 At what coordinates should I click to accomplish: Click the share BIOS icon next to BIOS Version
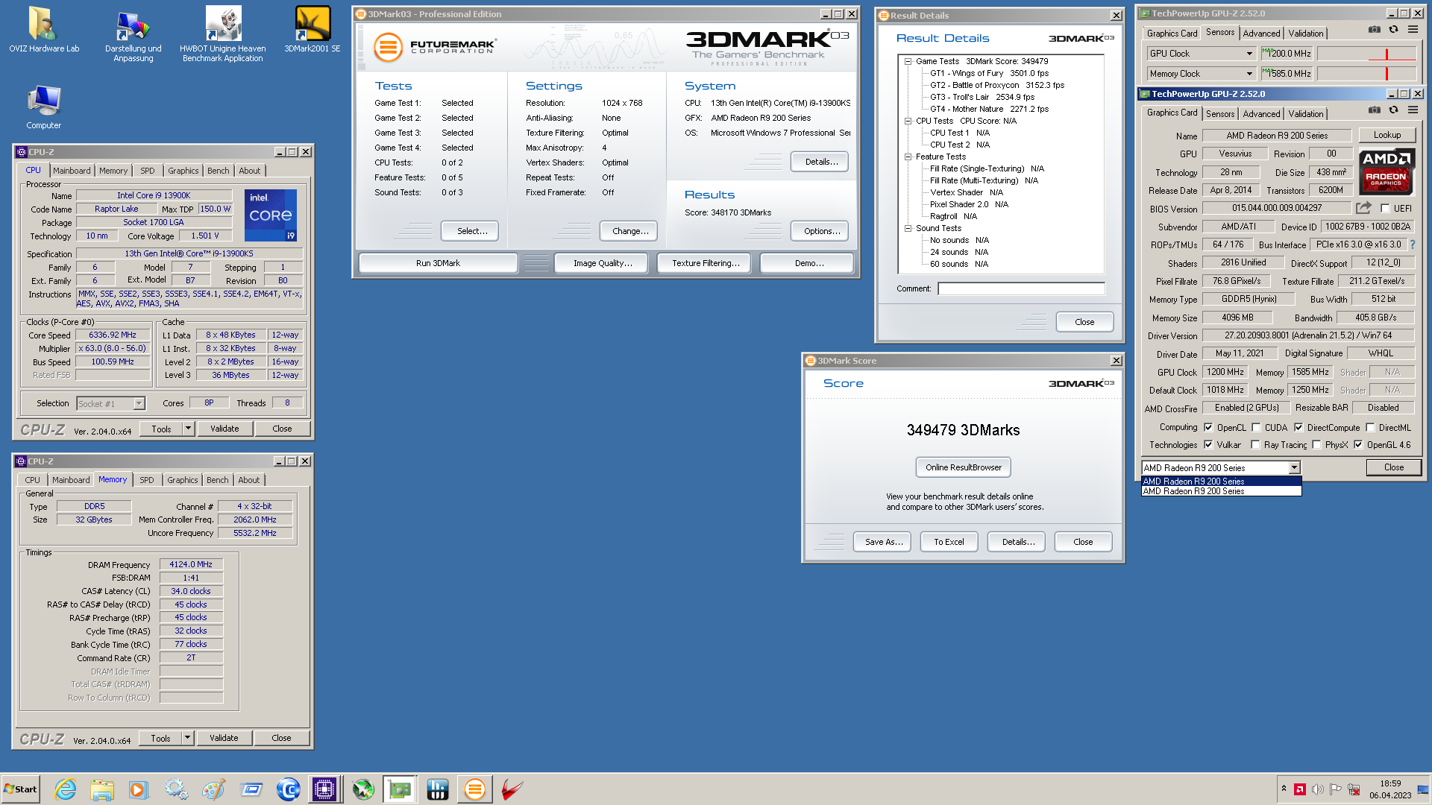pyautogui.click(x=1363, y=208)
